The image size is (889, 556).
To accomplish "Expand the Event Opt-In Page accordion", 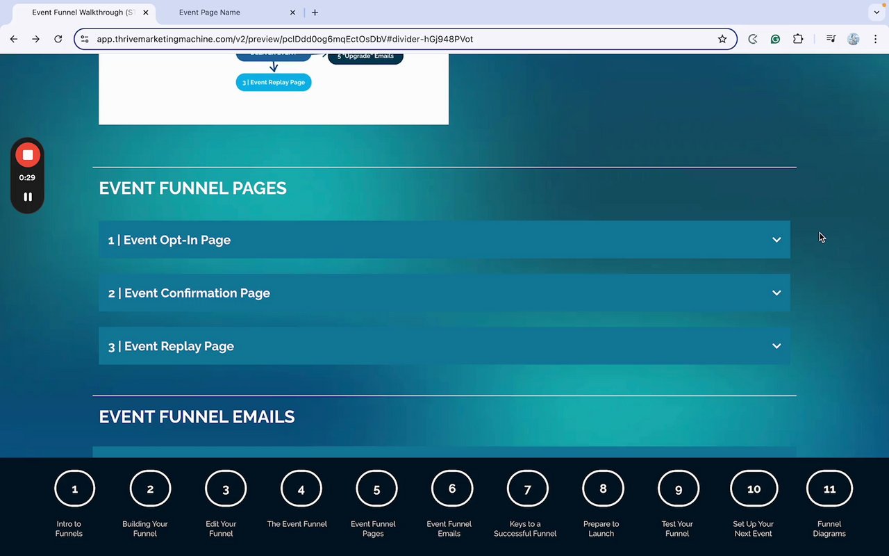I will [444, 240].
